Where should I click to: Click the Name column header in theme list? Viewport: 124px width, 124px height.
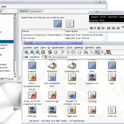pyautogui.click(x=43, y=31)
